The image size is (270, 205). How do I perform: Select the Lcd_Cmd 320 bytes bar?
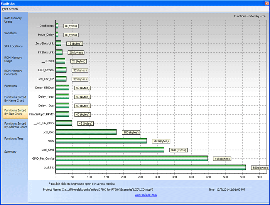(x=110, y=150)
